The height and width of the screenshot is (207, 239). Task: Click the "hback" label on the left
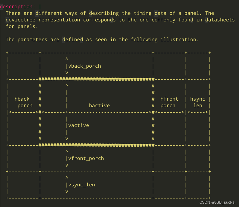click(22, 99)
